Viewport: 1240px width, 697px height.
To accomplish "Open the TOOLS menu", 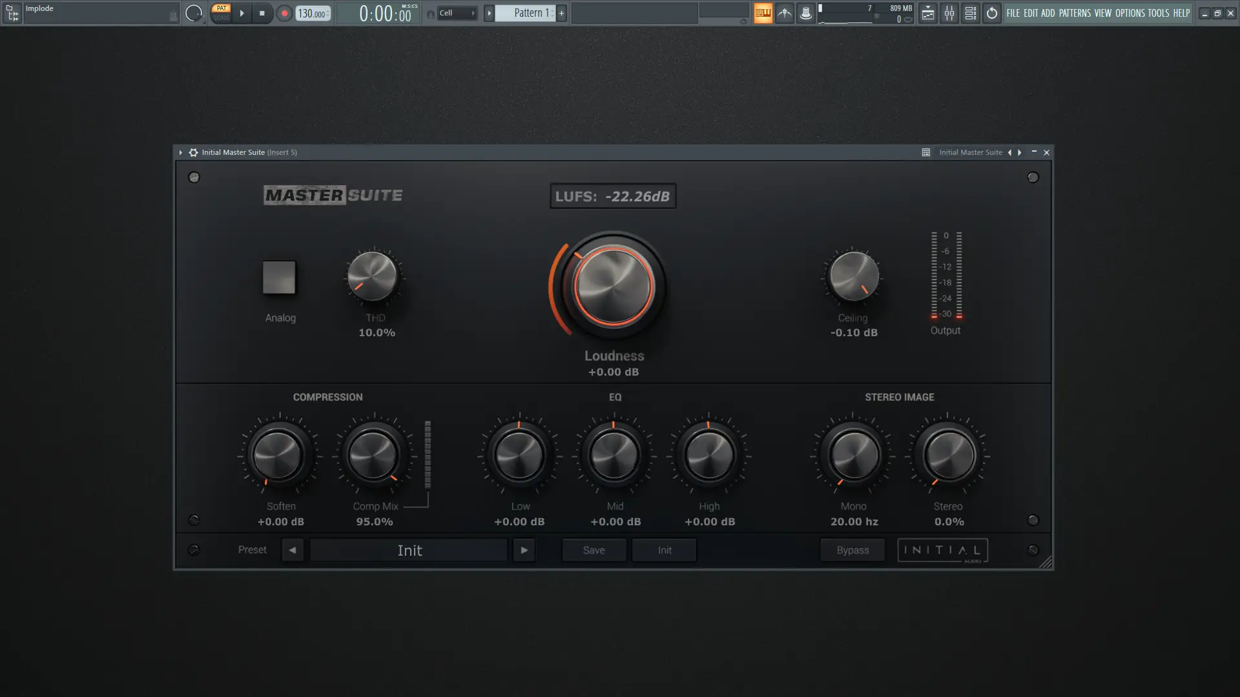I will pos(1158,13).
